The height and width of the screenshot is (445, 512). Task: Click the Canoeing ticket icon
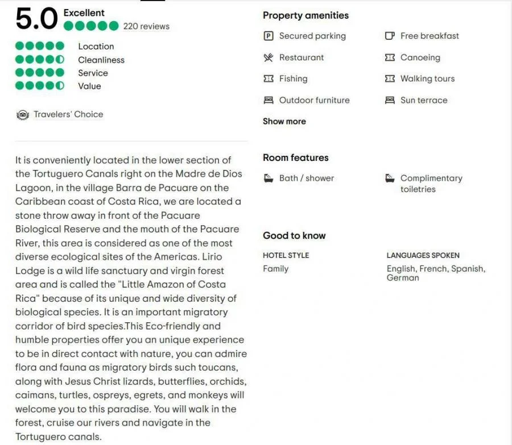pos(390,57)
